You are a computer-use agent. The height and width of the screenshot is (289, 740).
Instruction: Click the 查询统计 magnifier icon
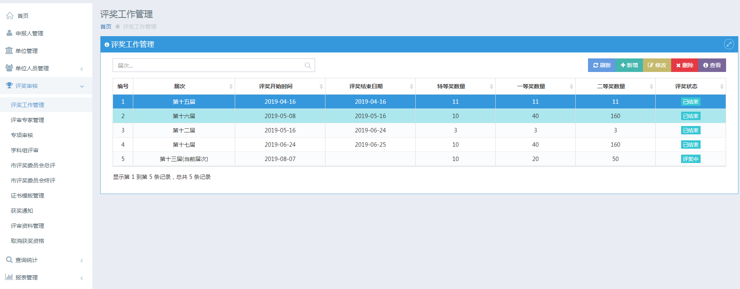pyautogui.click(x=9, y=260)
